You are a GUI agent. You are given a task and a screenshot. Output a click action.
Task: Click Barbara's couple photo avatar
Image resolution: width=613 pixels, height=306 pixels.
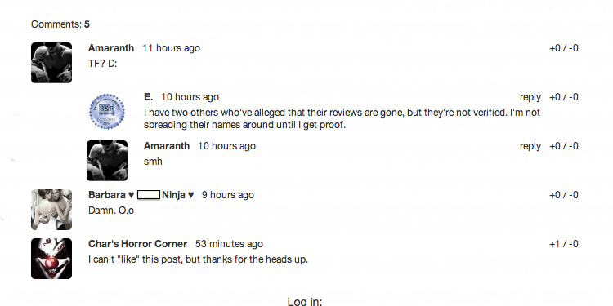click(x=51, y=210)
